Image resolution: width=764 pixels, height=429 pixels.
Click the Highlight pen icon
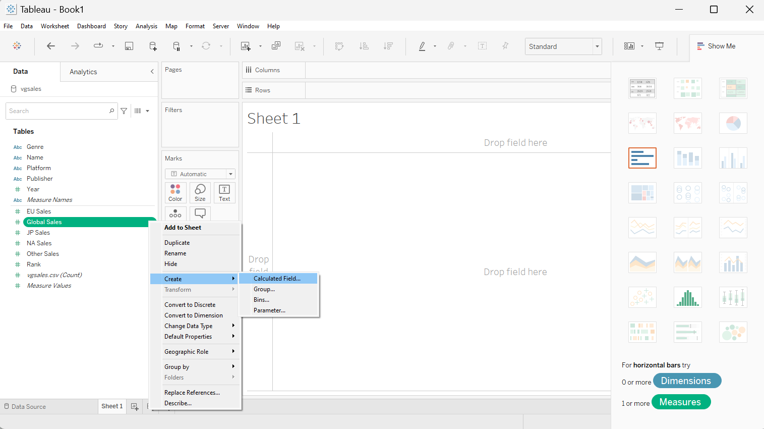pyautogui.click(x=422, y=46)
